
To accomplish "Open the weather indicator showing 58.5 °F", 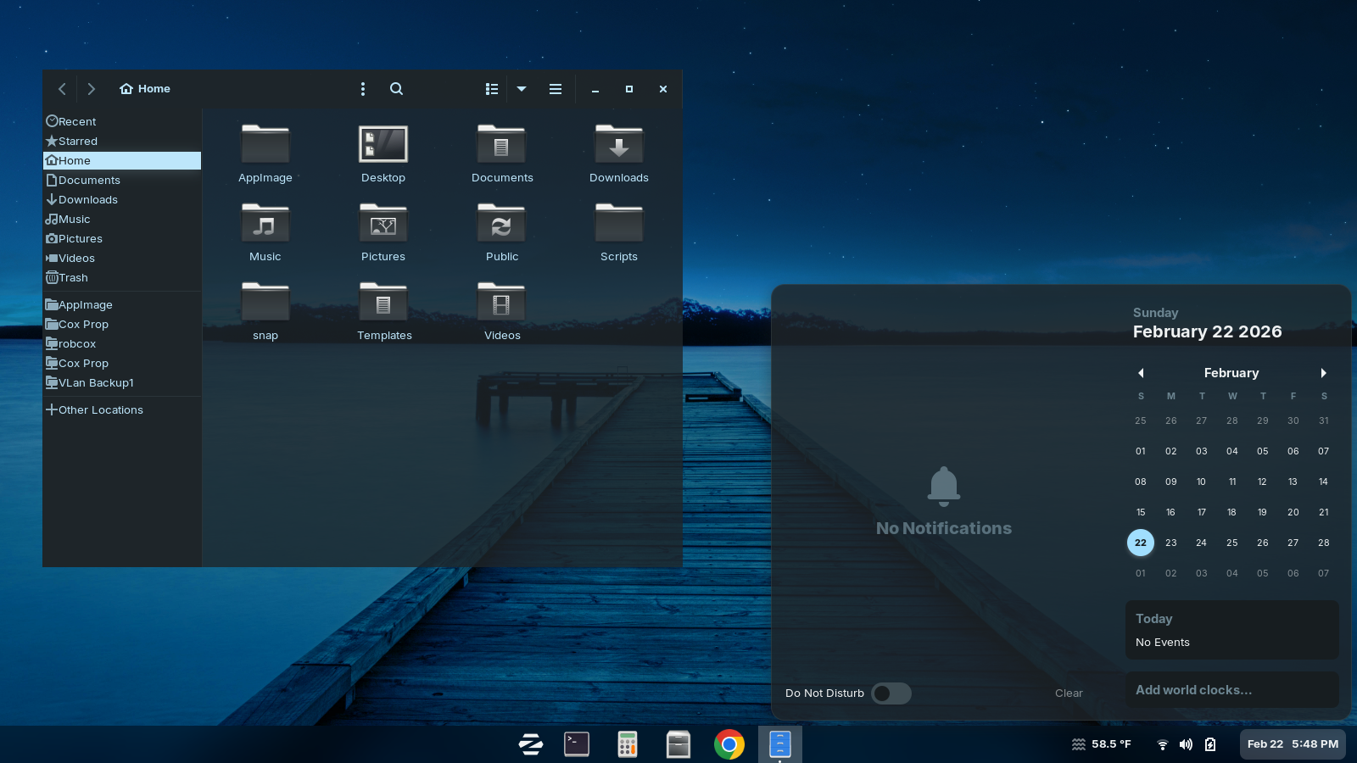I will [1102, 744].
